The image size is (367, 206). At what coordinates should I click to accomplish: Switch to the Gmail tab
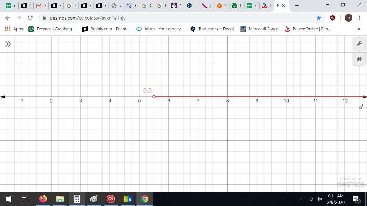click(x=41, y=5)
